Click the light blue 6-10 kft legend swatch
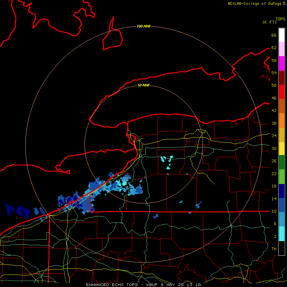287x287 pixels. tap(282, 219)
